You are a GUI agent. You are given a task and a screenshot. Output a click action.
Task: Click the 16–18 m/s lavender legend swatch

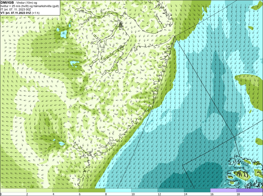223,190
